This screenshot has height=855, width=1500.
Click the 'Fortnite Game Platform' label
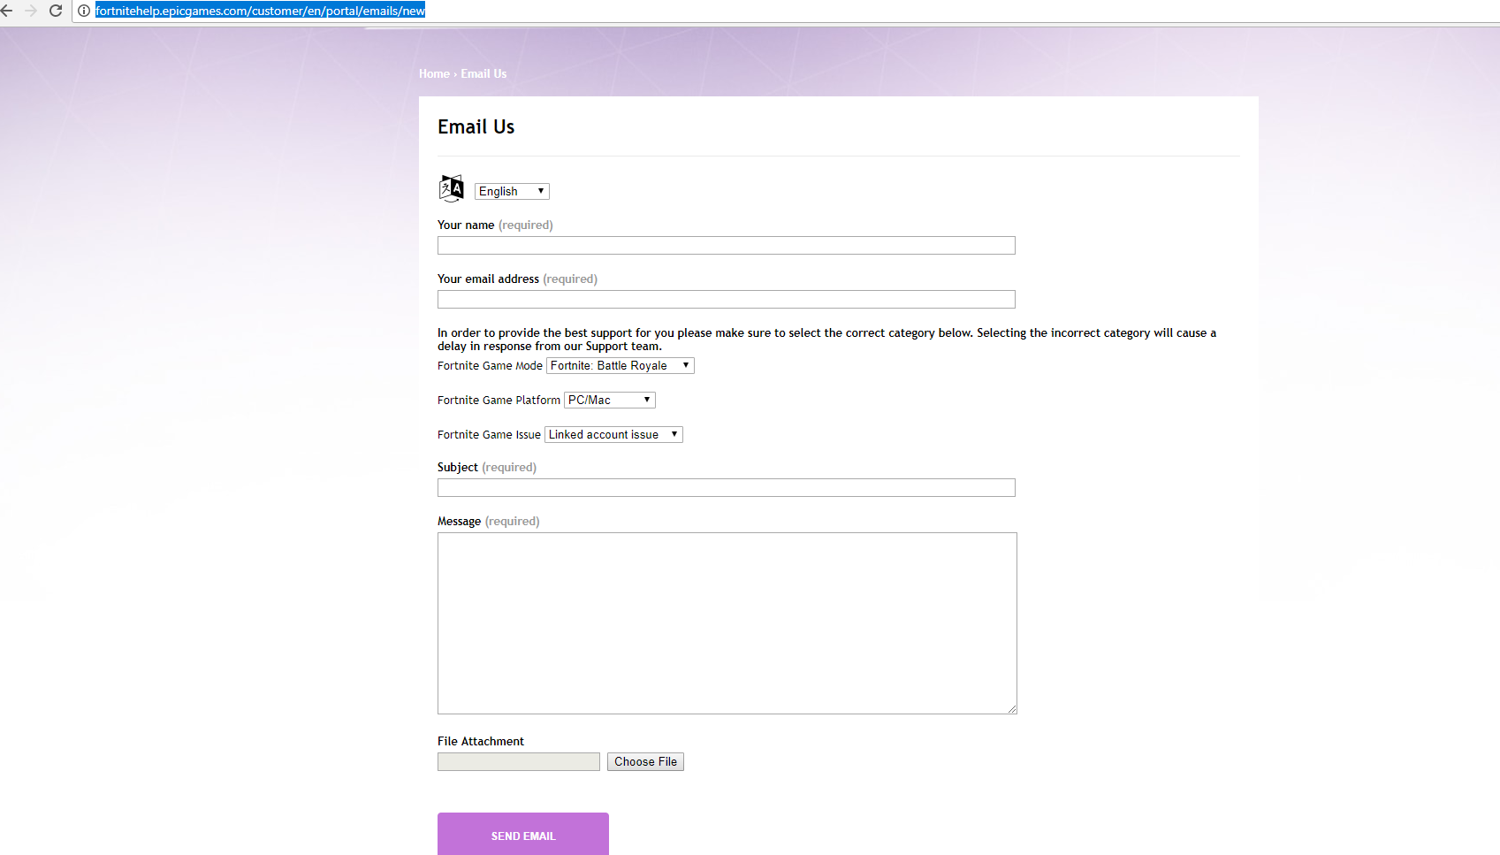[499, 400]
